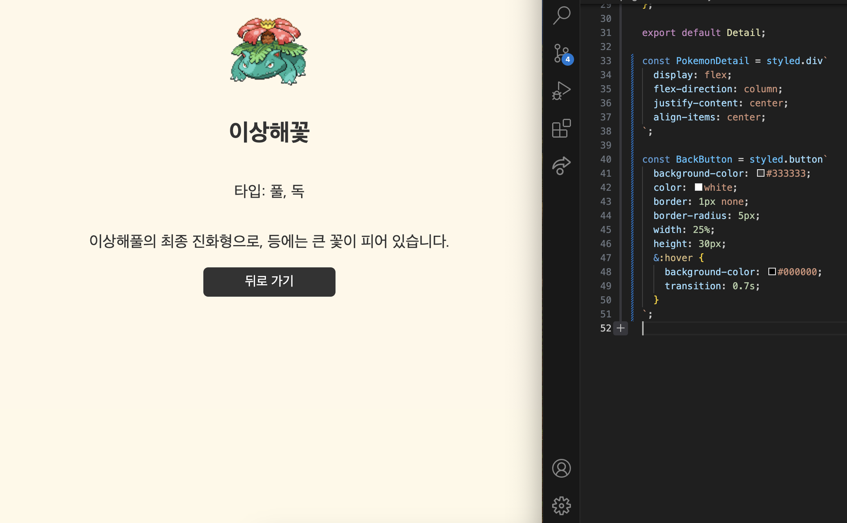Click the #333333 color swatch on line 41

point(761,173)
